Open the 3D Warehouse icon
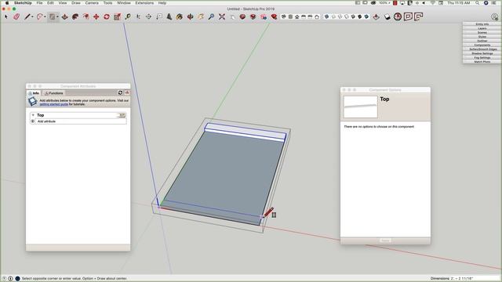 tap(242, 16)
